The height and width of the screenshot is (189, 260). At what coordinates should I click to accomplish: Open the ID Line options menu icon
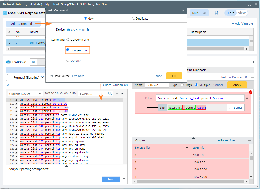pos(247,98)
